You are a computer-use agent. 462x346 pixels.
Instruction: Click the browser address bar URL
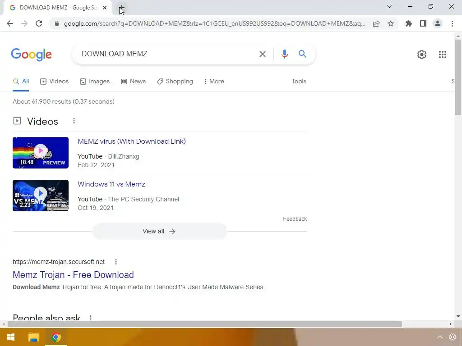coord(214,23)
